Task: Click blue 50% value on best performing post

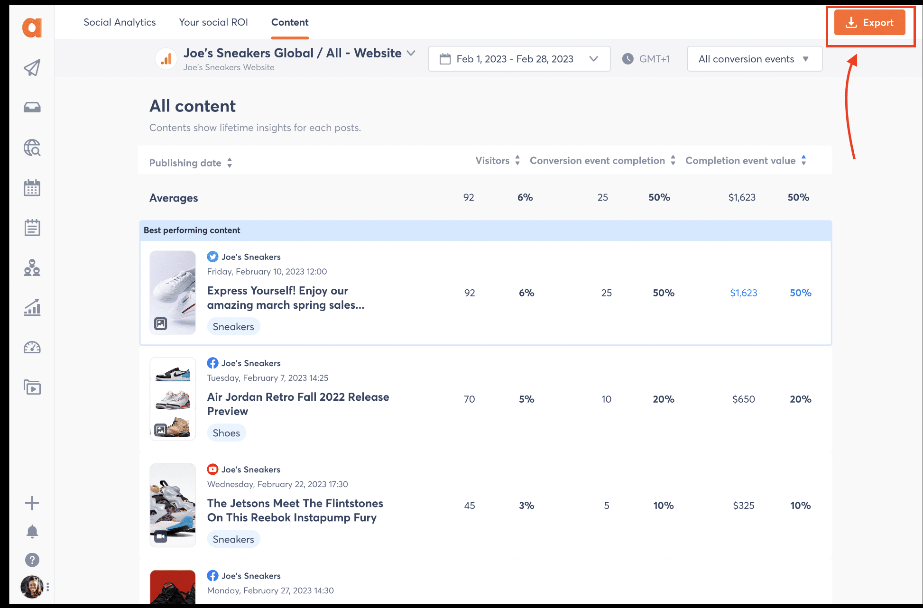Action: pyautogui.click(x=801, y=293)
